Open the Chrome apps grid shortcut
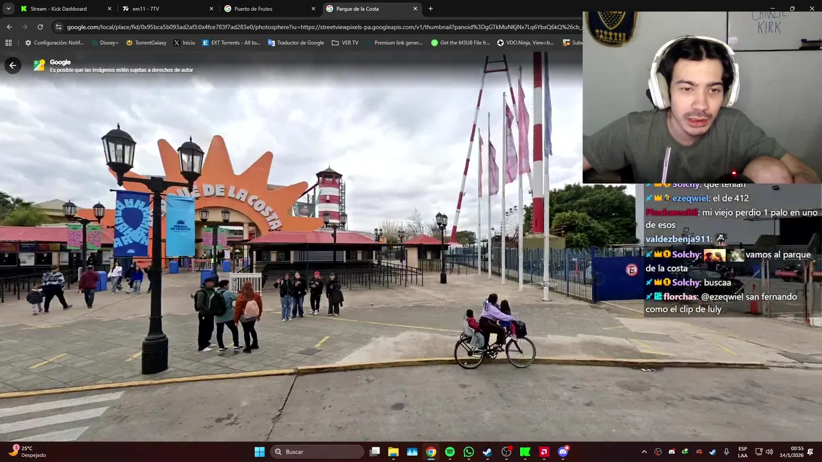This screenshot has width=822, height=462. [8, 43]
